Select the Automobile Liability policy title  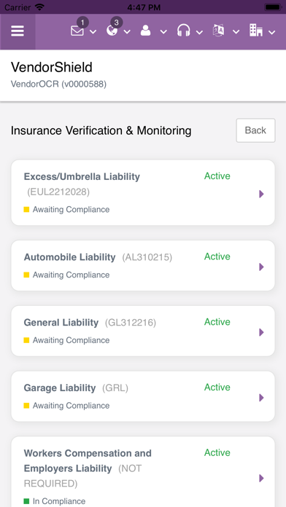(x=69, y=257)
